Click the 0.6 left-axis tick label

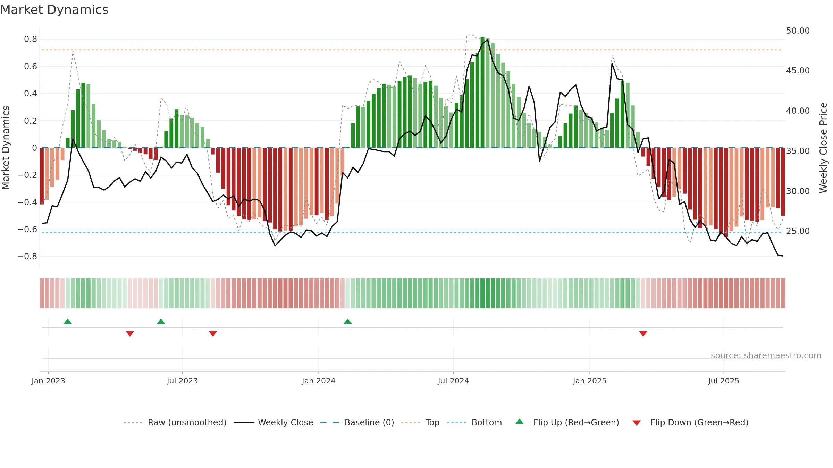pyautogui.click(x=31, y=66)
